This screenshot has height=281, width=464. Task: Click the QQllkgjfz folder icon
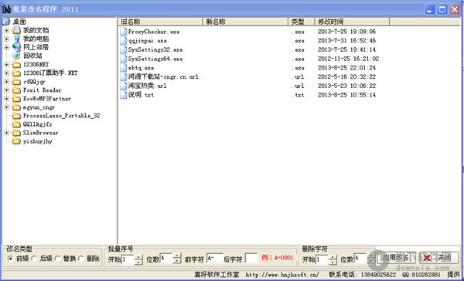pos(16,124)
